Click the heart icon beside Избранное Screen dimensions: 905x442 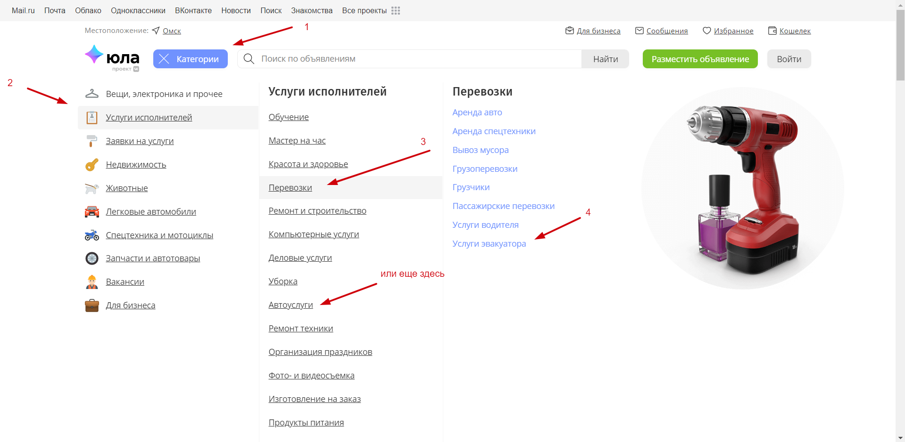[x=707, y=31]
